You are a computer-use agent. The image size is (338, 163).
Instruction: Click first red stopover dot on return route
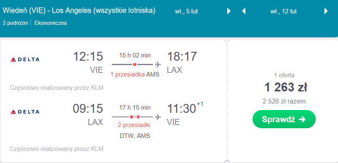click(131, 117)
